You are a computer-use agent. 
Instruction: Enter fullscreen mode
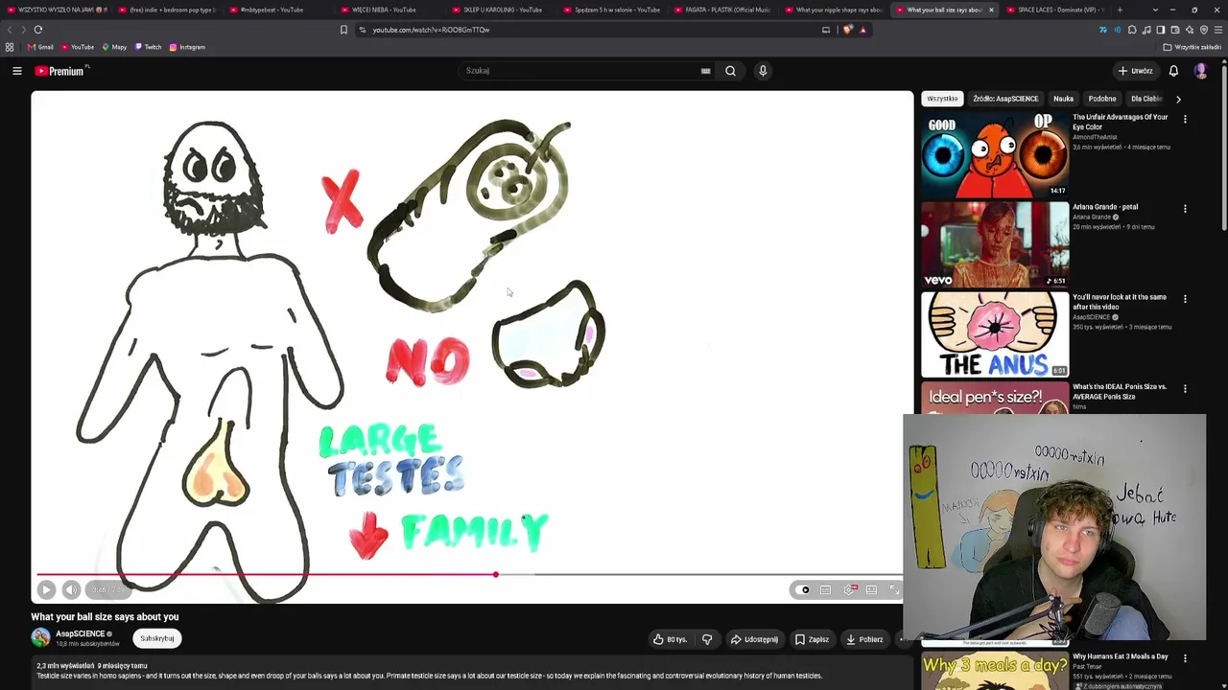894,590
